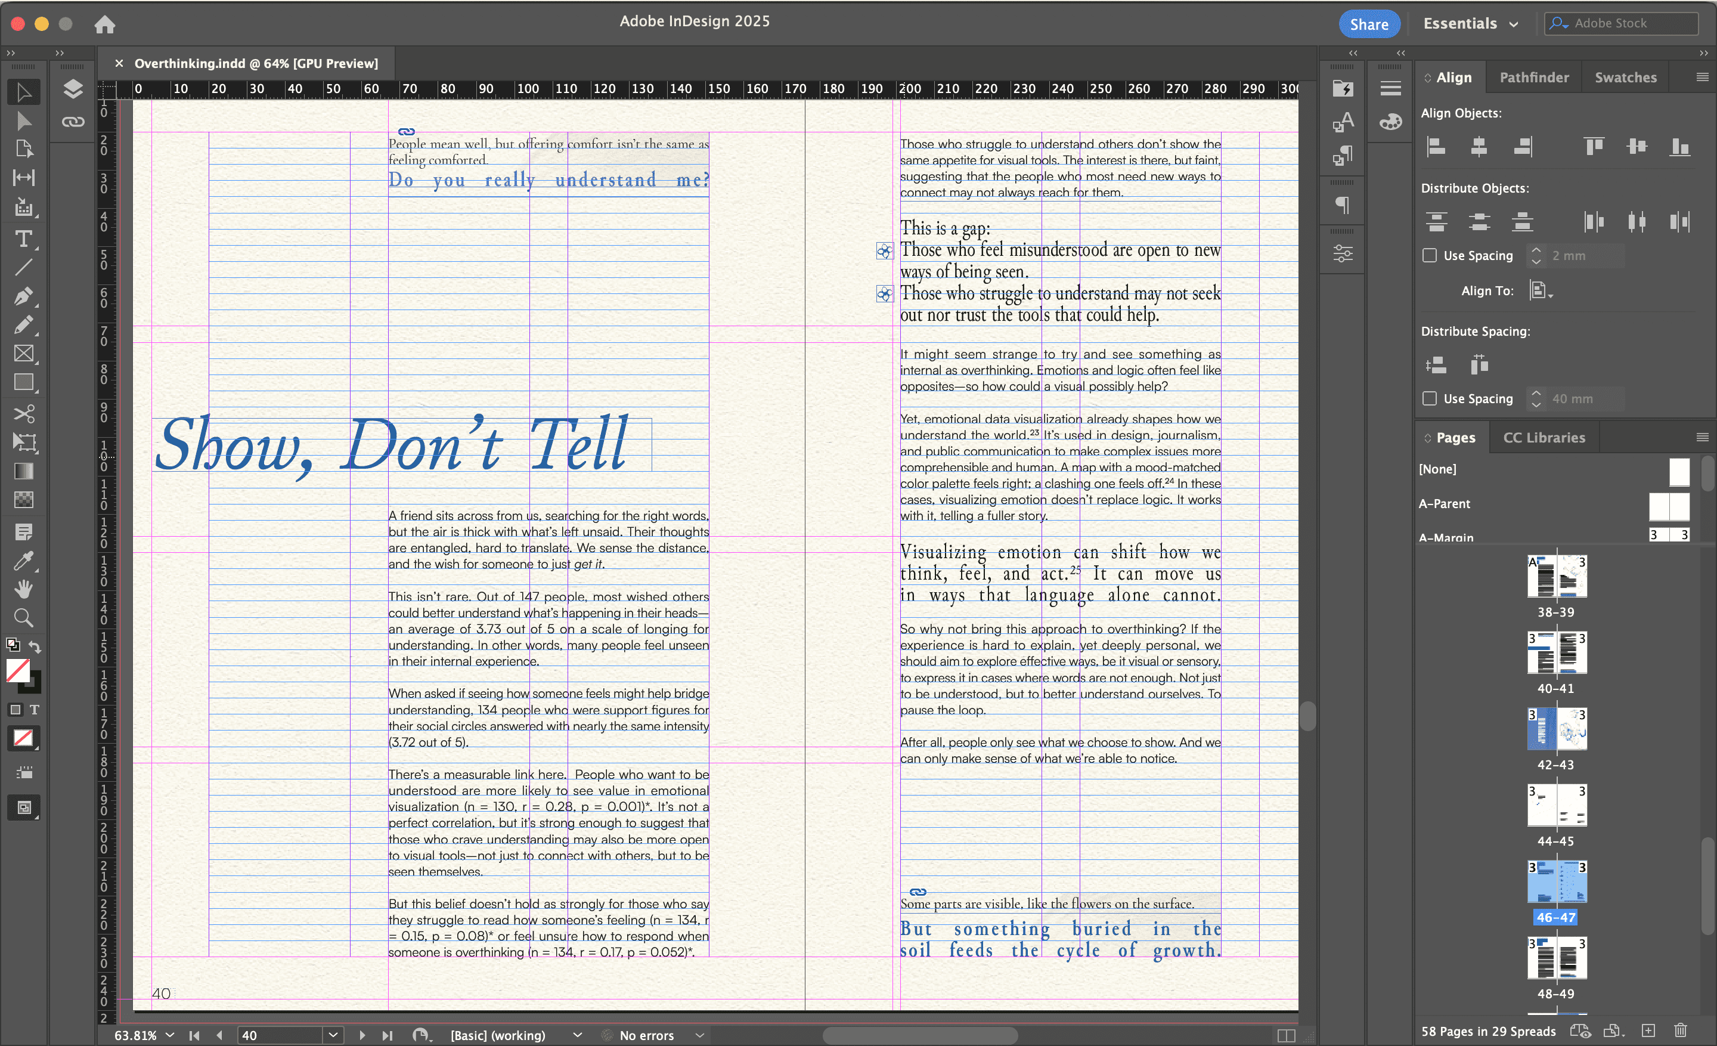Select the Pen tool
Screen dimensions: 1717x1046
(x=23, y=297)
